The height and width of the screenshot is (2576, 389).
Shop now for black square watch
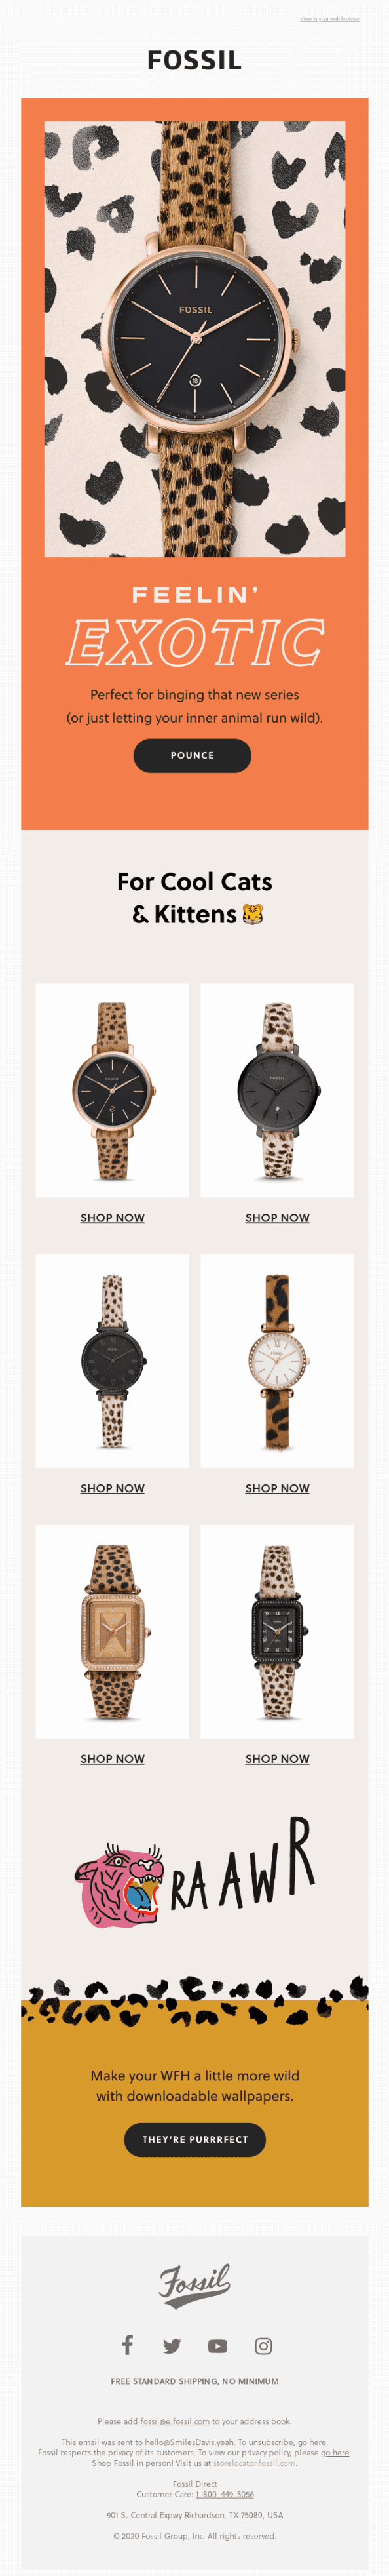pos(277,1759)
